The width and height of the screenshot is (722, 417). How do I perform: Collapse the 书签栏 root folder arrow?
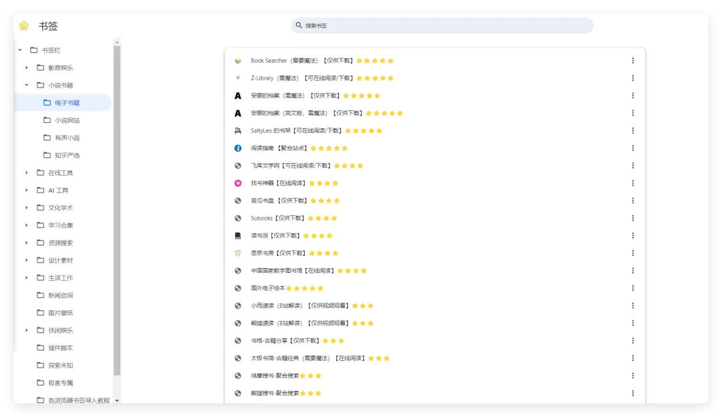click(x=20, y=50)
